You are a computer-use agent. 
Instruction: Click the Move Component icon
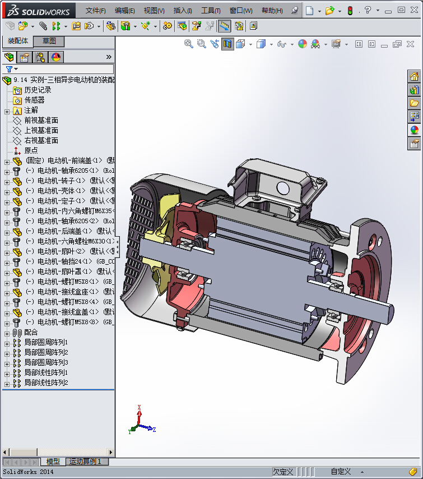[x=89, y=26]
